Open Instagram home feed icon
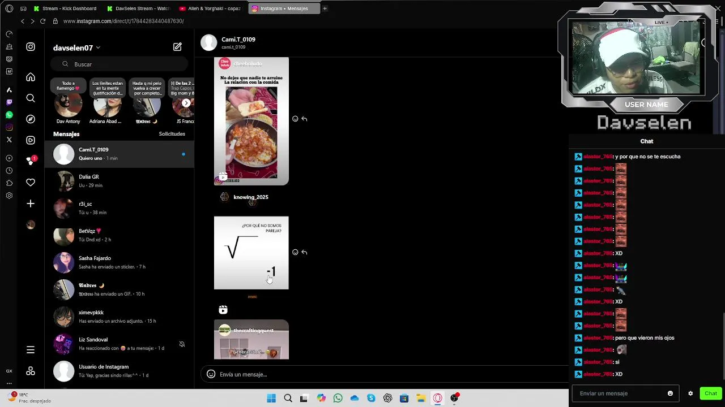This screenshot has width=725, height=407. tap(31, 77)
